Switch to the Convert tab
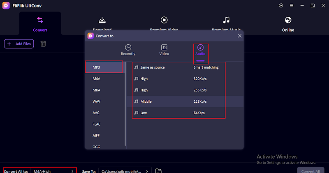 point(40,24)
